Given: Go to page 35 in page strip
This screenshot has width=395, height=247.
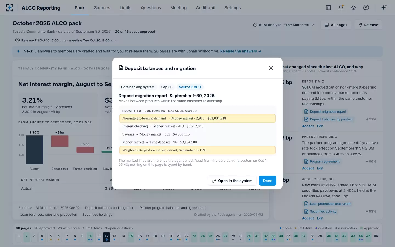Looking at the screenshot, I should pos(288,237).
